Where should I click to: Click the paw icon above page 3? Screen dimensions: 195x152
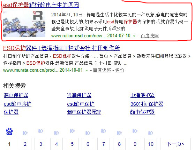pos(41,131)
